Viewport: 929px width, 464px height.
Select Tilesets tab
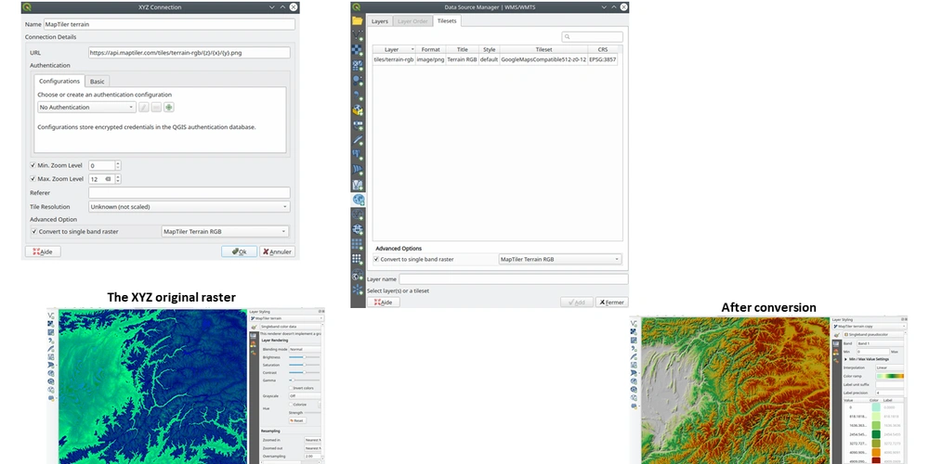click(x=447, y=20)
